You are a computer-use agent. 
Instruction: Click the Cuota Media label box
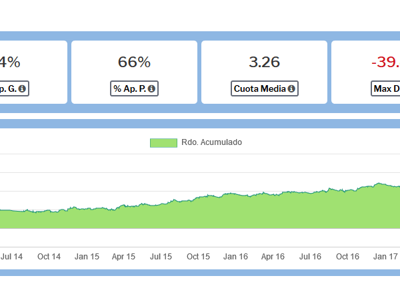pos(264,88)
